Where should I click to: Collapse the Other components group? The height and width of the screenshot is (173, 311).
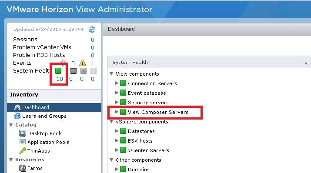click(111, 160)
